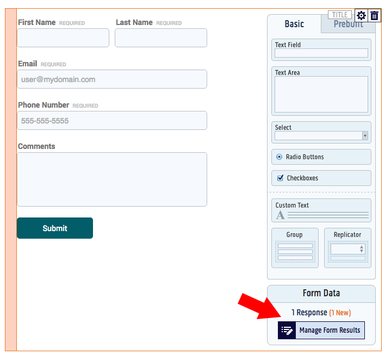Image resolution: width=385 pixels, height=361 pixels.
Task: Click the TITLE label badge
Action: [340, 15]
